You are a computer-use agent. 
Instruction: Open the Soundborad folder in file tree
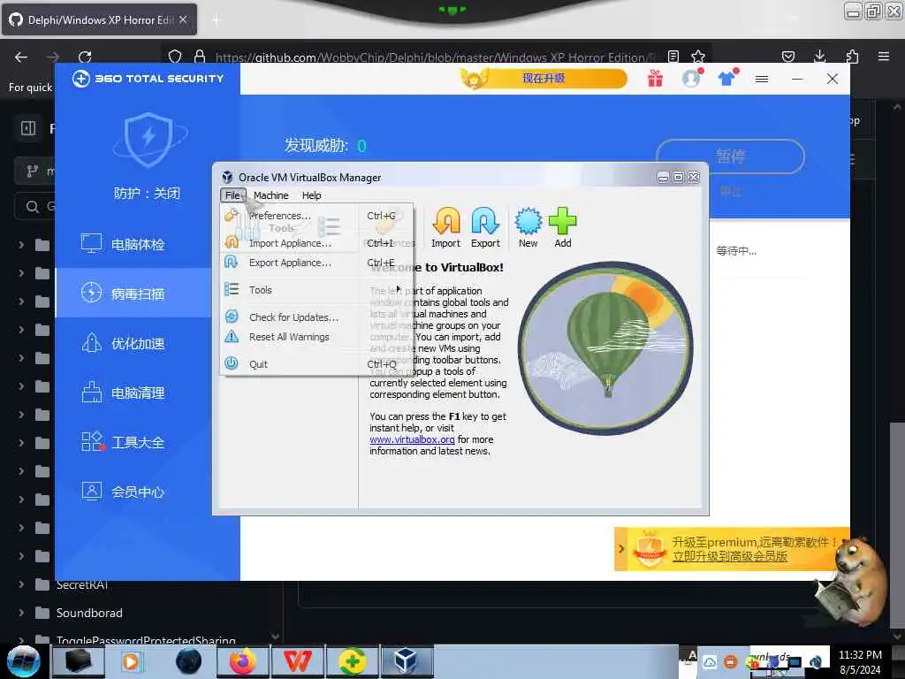coord(89,613)
